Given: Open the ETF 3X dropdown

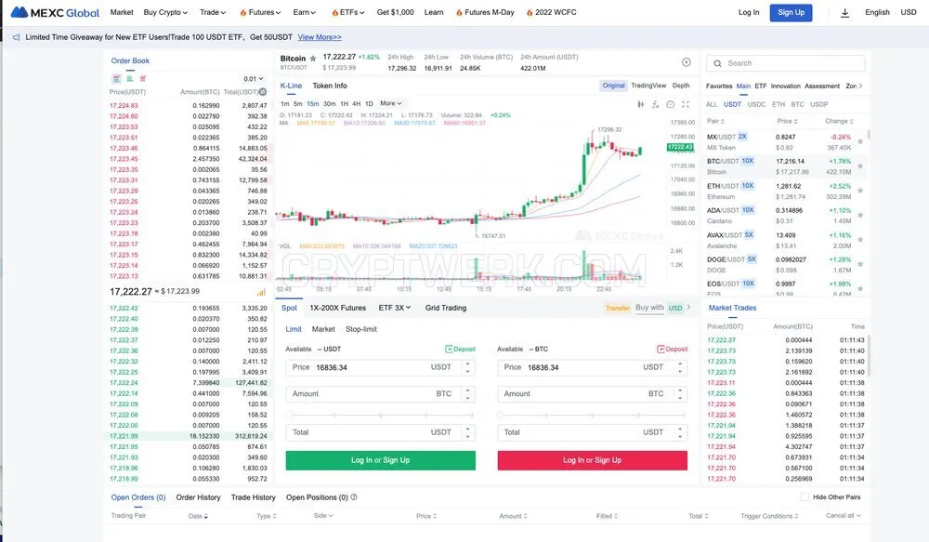Looking at the screenshot, I should point(395,308).
